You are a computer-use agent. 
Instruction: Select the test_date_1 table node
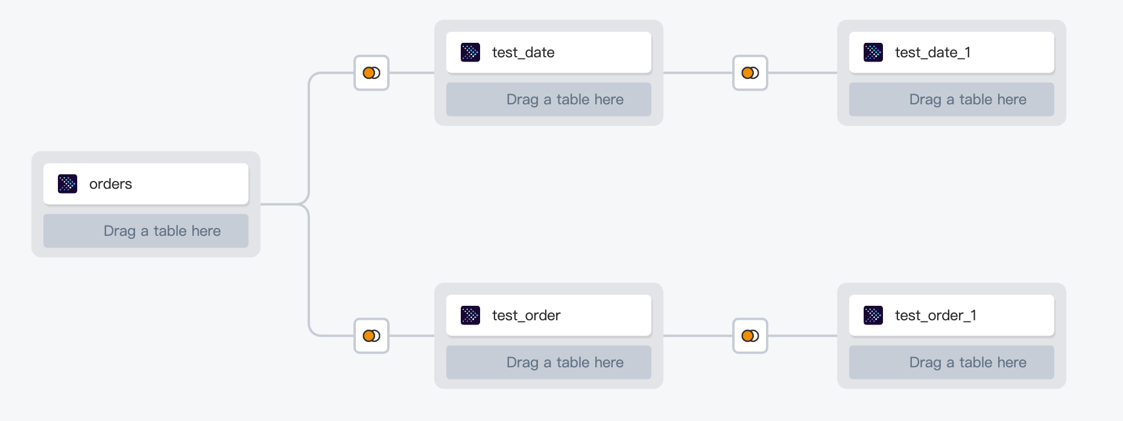click(952, 52)
